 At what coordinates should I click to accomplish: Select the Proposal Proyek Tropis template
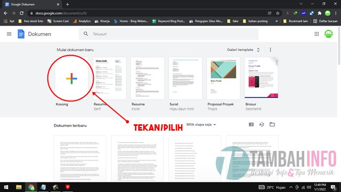click(223, 78)
